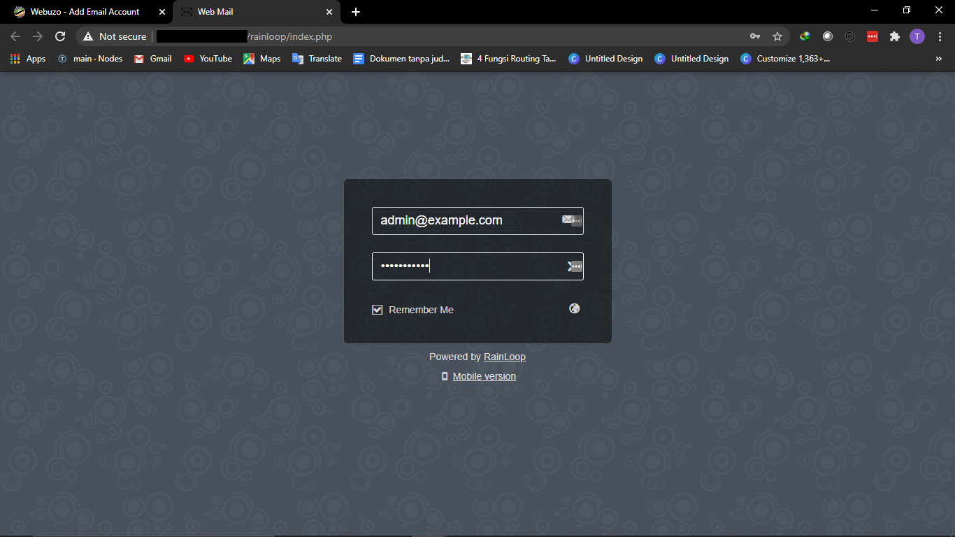Open the Mobile version link
Screen dimensions: 955x537
pyautogui.click(x=484, y=376)
